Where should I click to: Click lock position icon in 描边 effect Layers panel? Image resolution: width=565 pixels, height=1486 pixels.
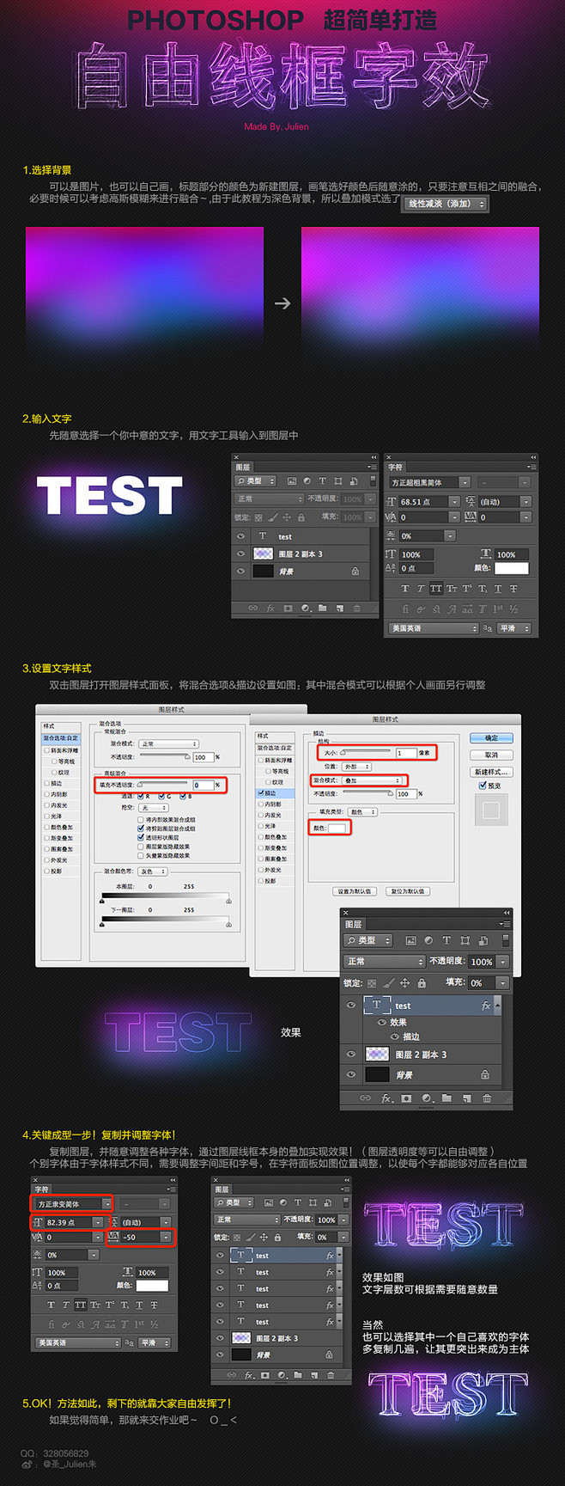click(404, 983)
